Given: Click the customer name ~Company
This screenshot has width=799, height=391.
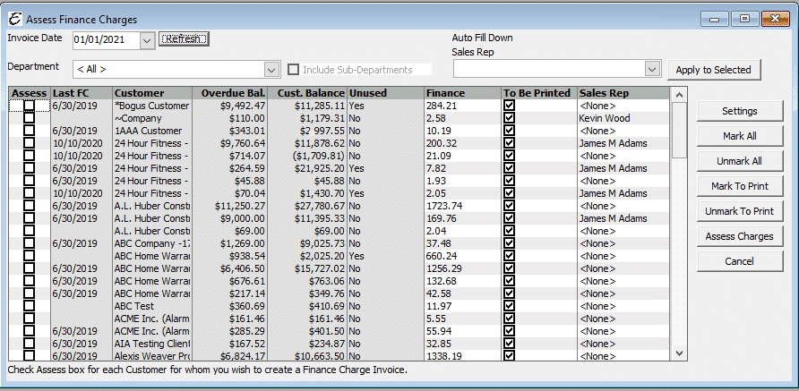Looking at the screenshot, I should [x=138, y=118].
